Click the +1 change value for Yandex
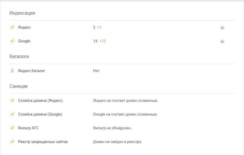 pyautogui.click(x=99, y=27)
